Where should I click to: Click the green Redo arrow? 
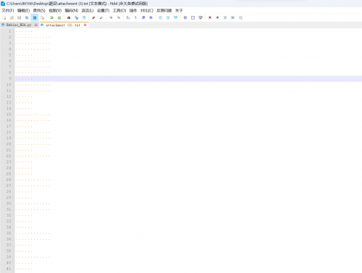(x=59, y=17)
